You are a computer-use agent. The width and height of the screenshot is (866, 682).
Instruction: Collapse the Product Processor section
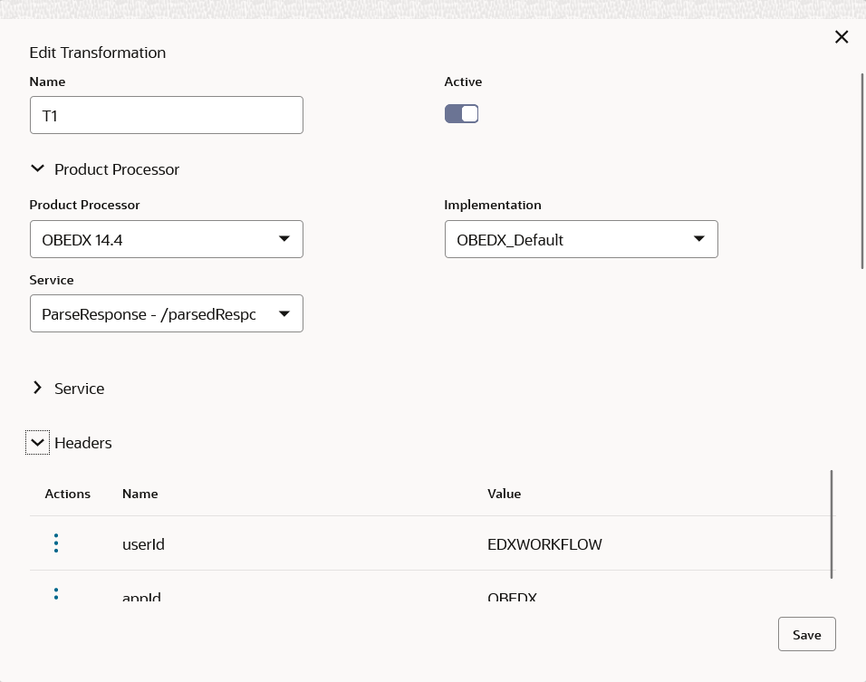[37, 169]
